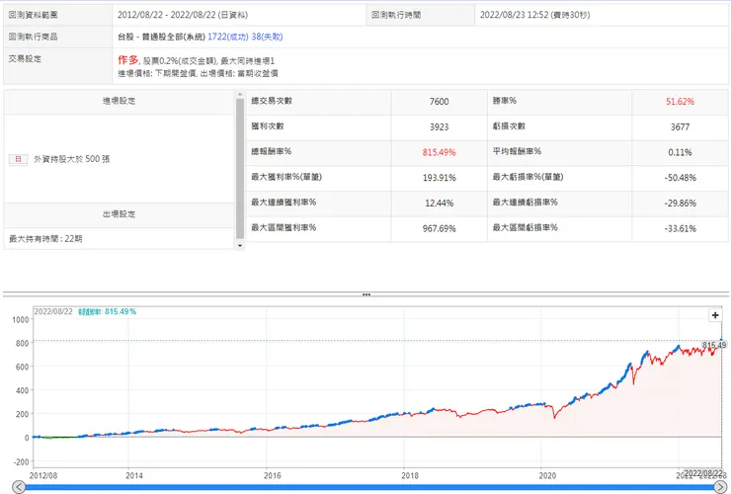
Task: Click the 12.44% consecutive profit cell
Action: tap(439, 204)
